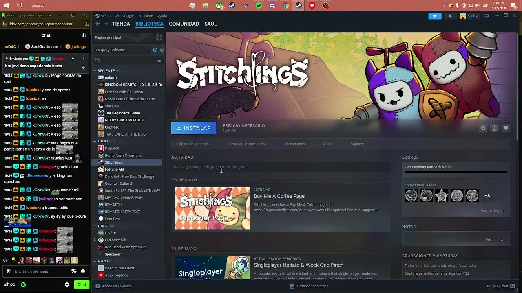Toggle the ready-to-play filter icon
The width and height of the screenshot is (522, 293).
(x=162, y=50)
